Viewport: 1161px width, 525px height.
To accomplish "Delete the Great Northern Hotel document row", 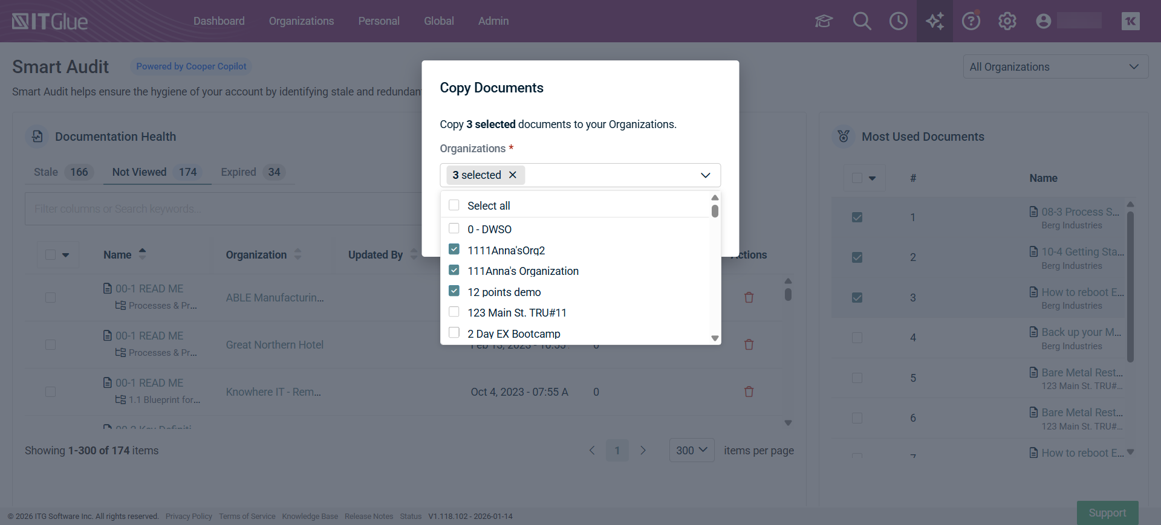I will coord(749,344).
